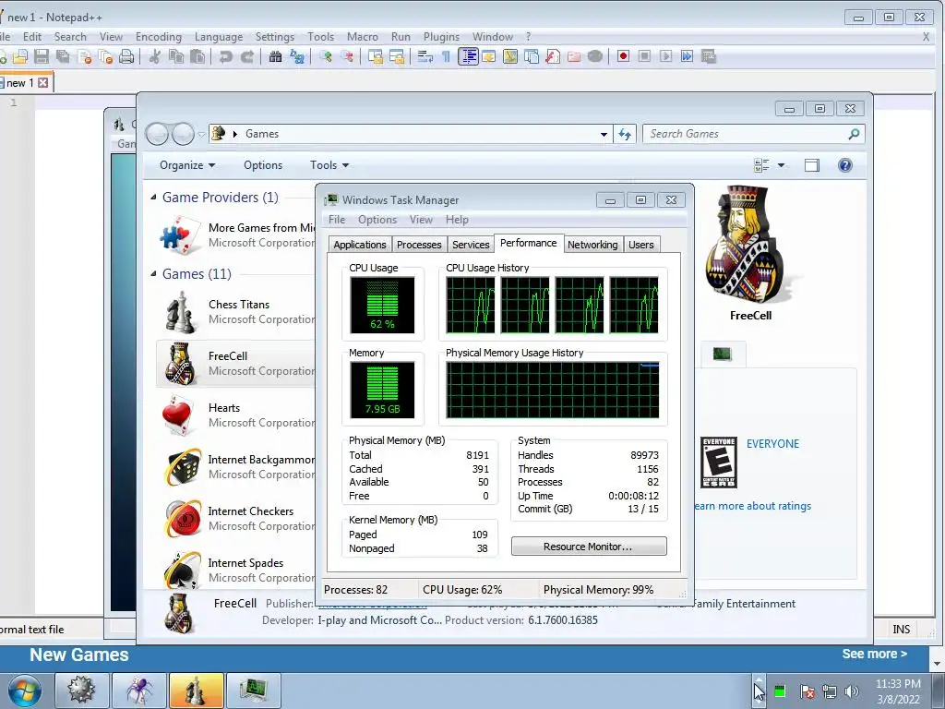Open the address bar history dropdown arrow
Screen dimensions: 945x709
tap(604, 135)
